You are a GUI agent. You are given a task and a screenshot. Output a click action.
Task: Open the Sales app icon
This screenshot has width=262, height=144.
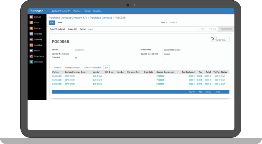(x=31, y=23)
